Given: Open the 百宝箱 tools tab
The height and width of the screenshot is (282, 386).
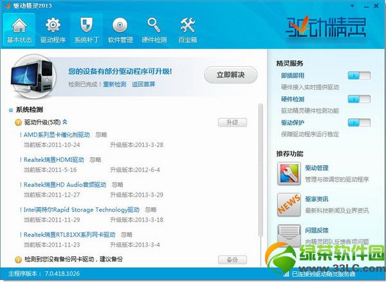Looking at the screenshot, I should pyautogui.click(x=188, y=30).
